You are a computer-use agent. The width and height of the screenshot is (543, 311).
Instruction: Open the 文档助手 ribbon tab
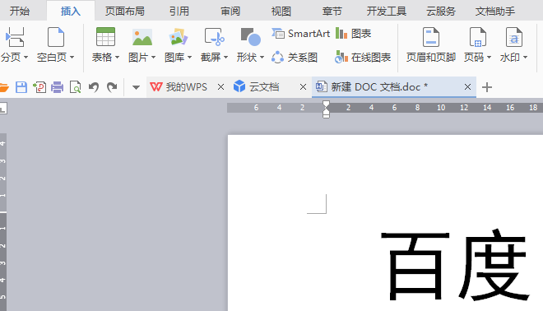(x=494, y=11)
